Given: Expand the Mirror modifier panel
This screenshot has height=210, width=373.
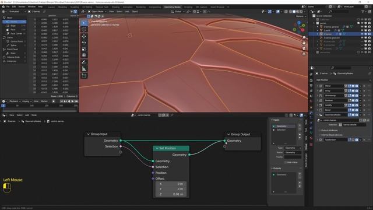Looking at the screenshot, I should [x=318, y=86].
